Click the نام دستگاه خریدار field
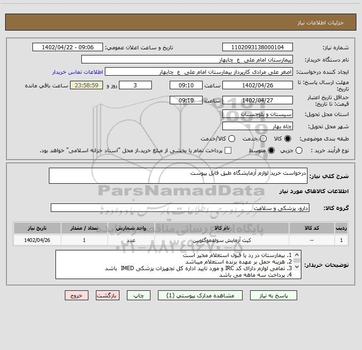362x350 pixels. [187, 59]
